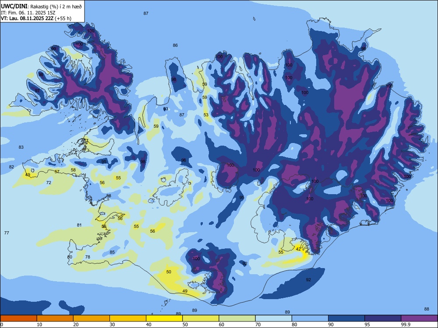Pick the 20–30 amber legend swatch

(x=92, y=318)
